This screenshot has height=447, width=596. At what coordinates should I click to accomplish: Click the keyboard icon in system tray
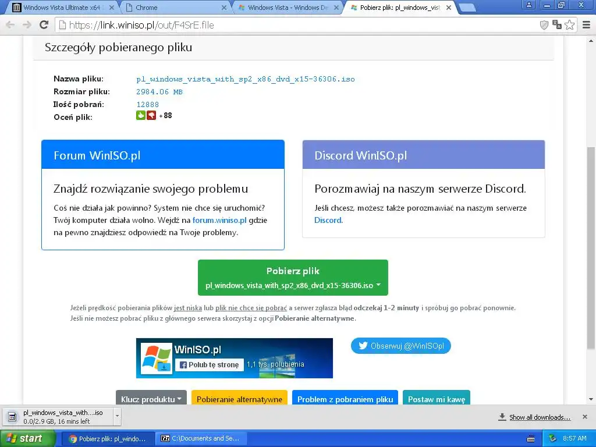531,439
